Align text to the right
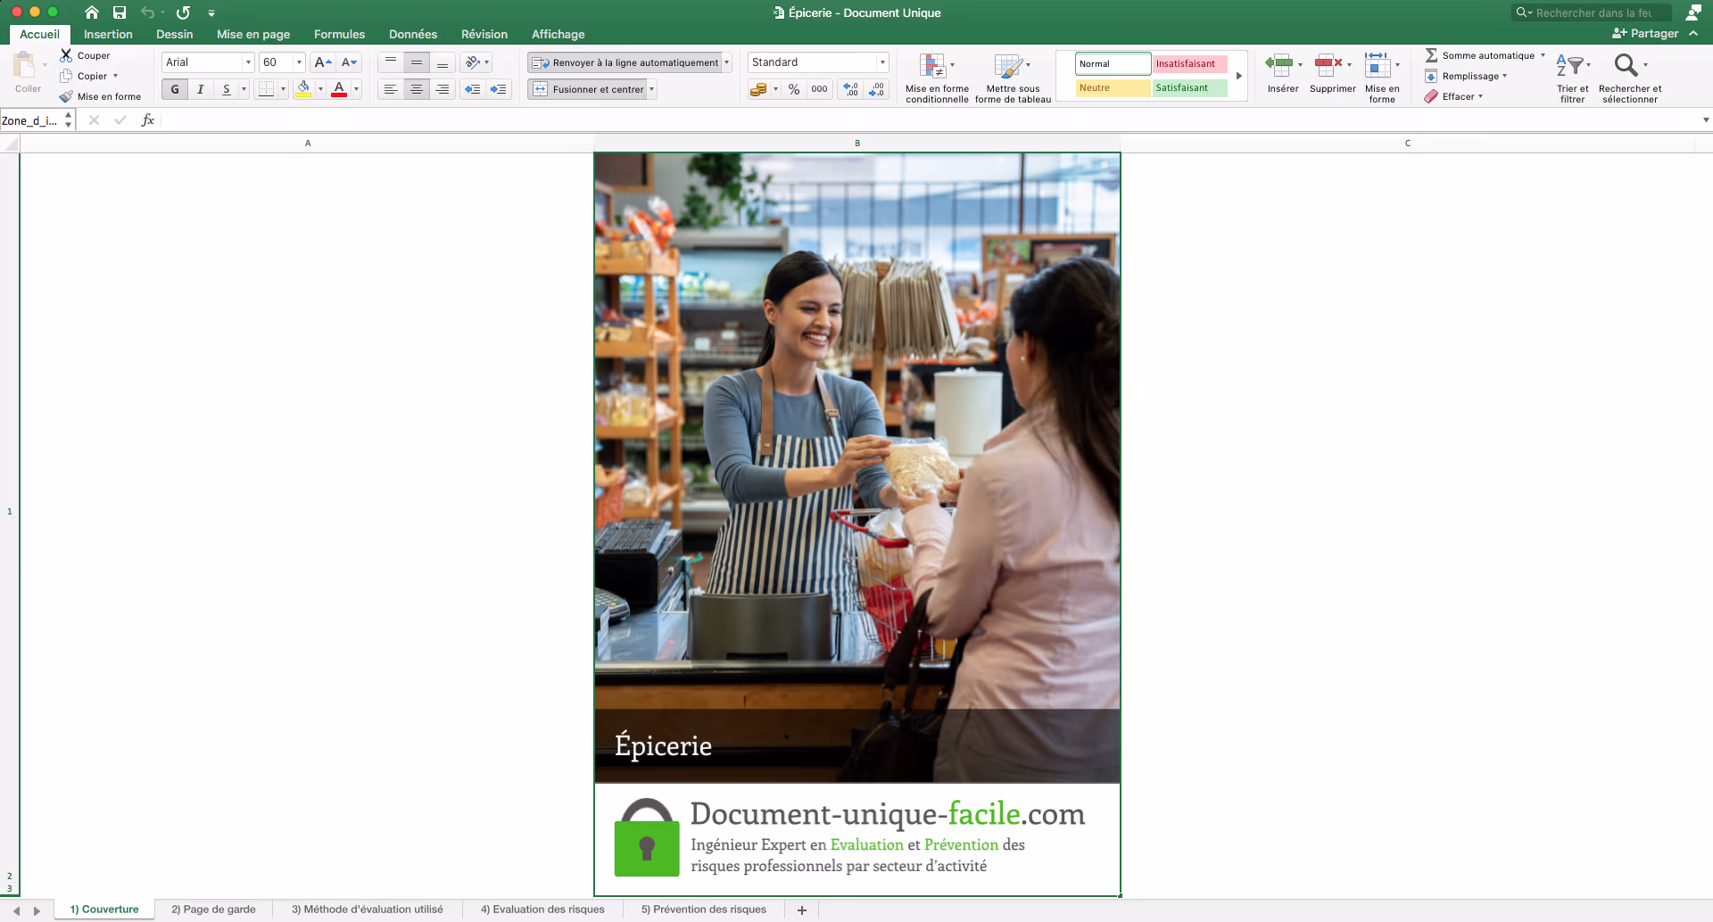 pos(443,89)
